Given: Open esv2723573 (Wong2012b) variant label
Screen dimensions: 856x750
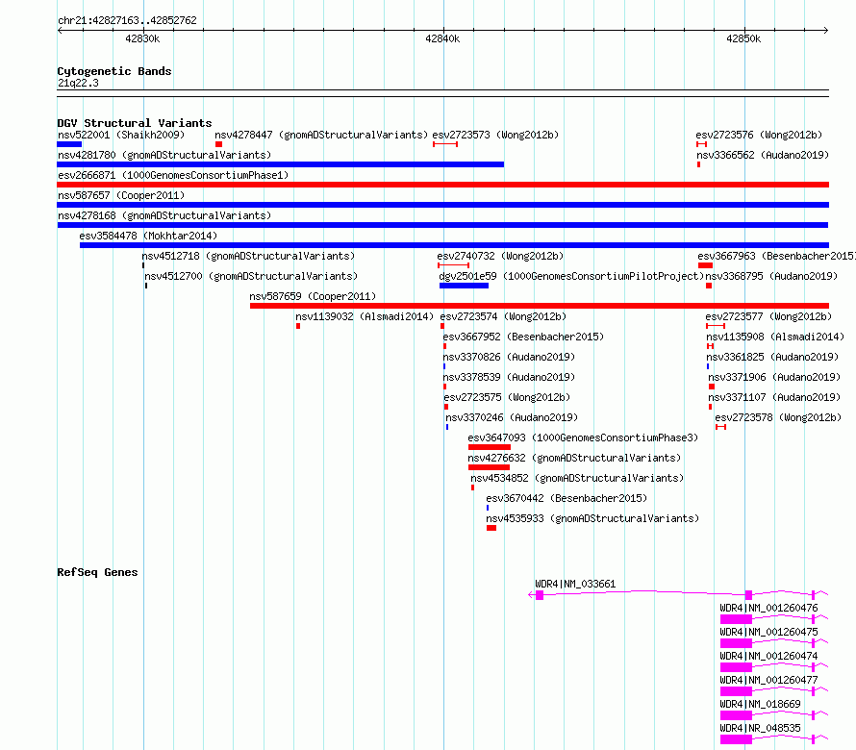Looking at the screenshot, I should coord(495,135).
